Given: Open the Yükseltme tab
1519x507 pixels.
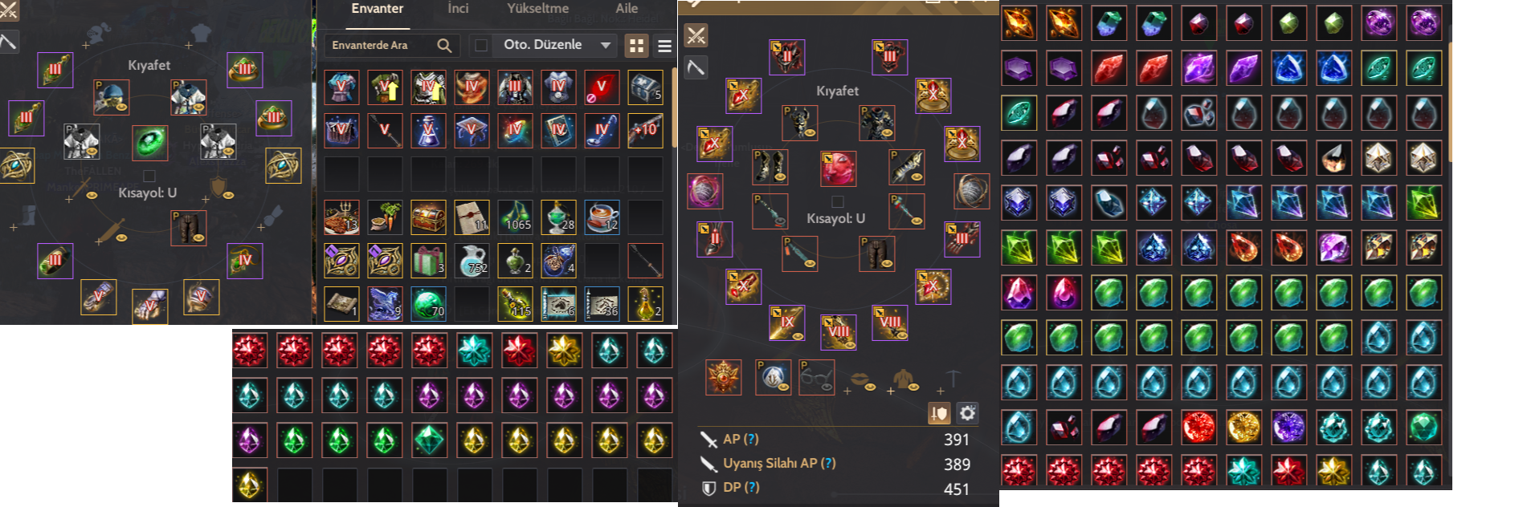Looking at the screenshot, I should point(537,8).
